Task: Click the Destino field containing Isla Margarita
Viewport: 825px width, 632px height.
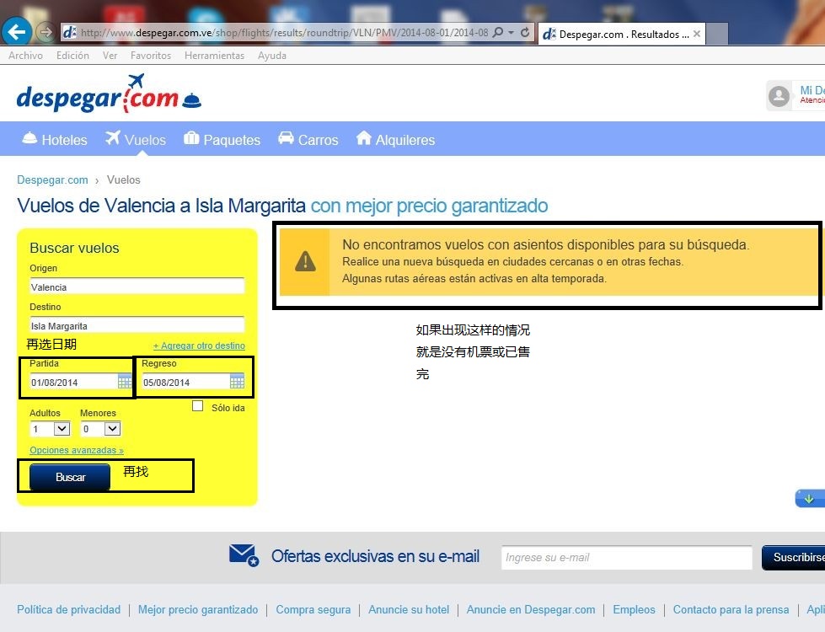Action: tap(137, 326)
